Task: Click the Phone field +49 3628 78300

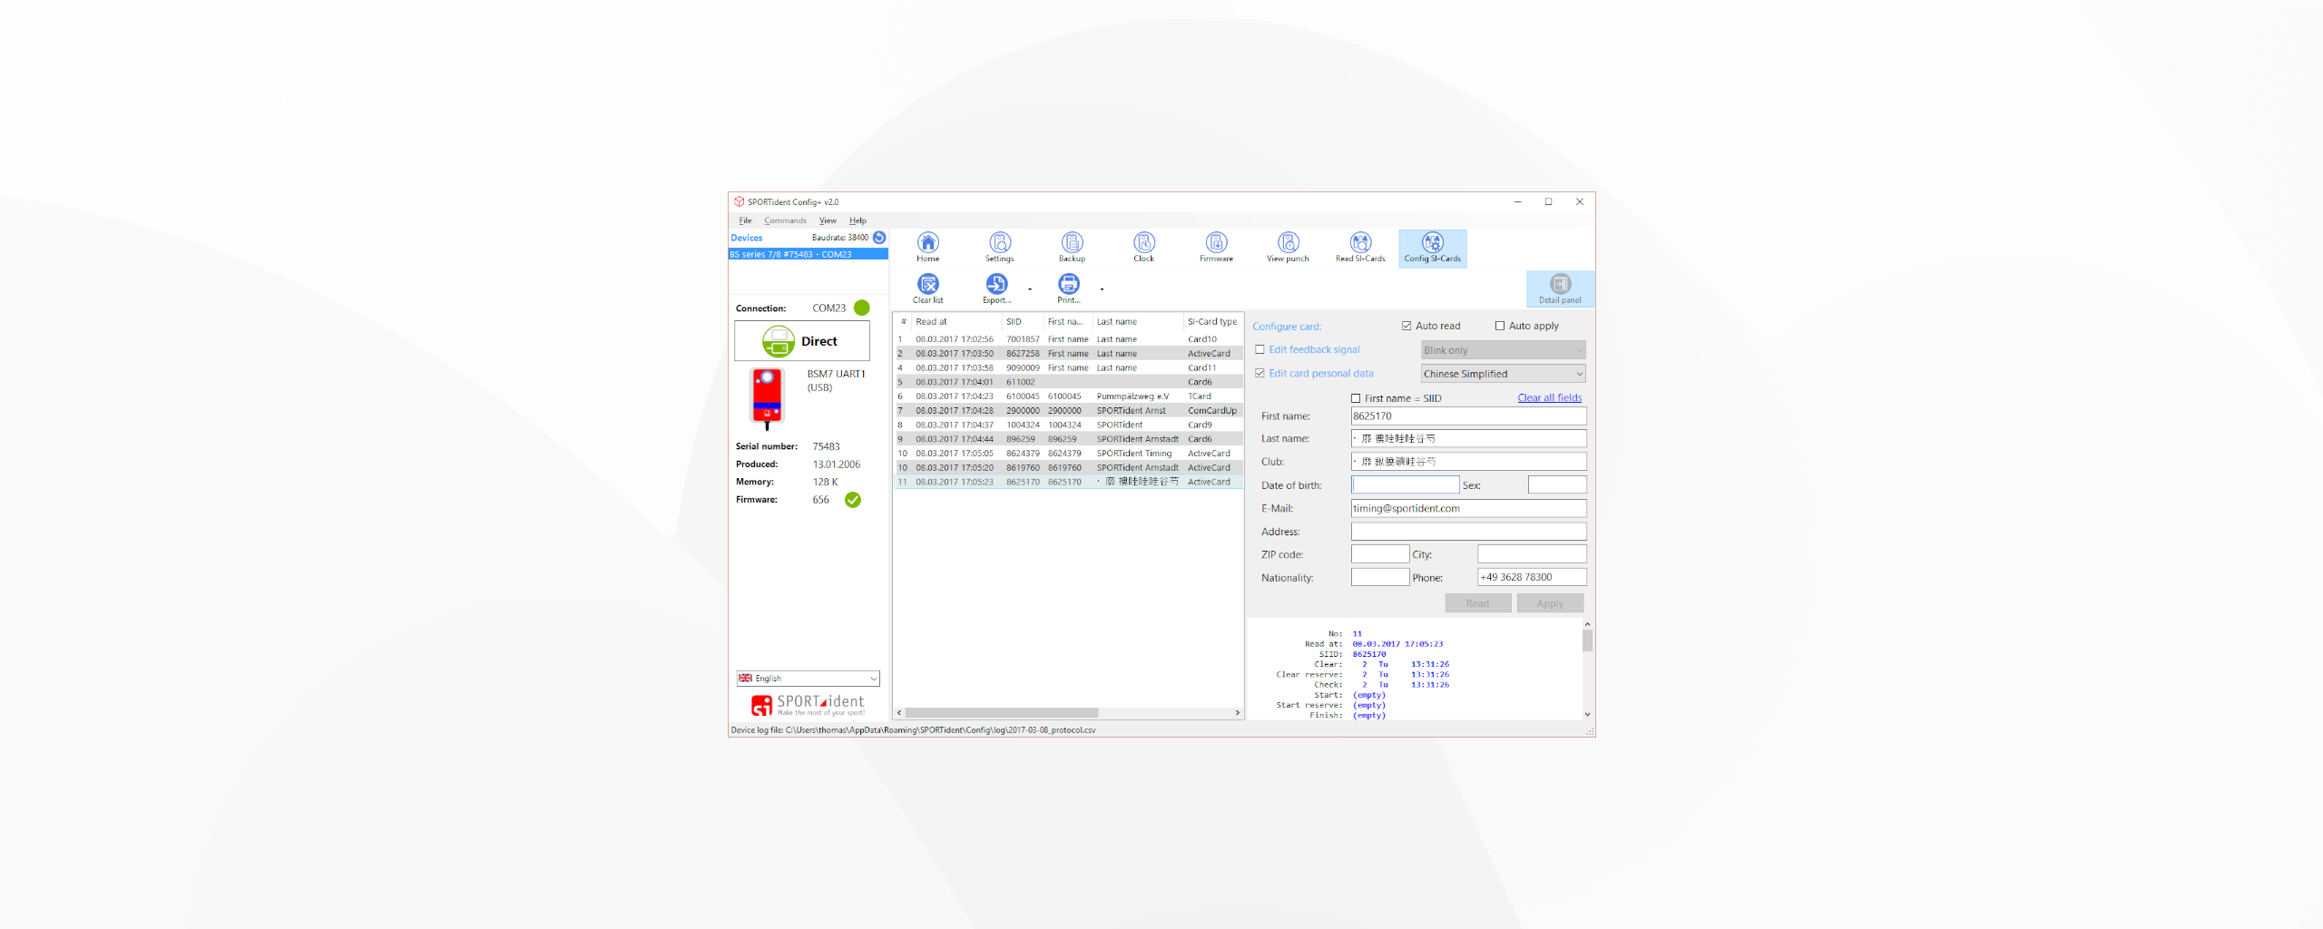Action: click(x=1532, y=578)
